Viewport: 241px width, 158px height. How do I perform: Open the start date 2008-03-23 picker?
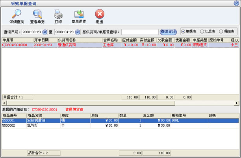coord(44,32)
